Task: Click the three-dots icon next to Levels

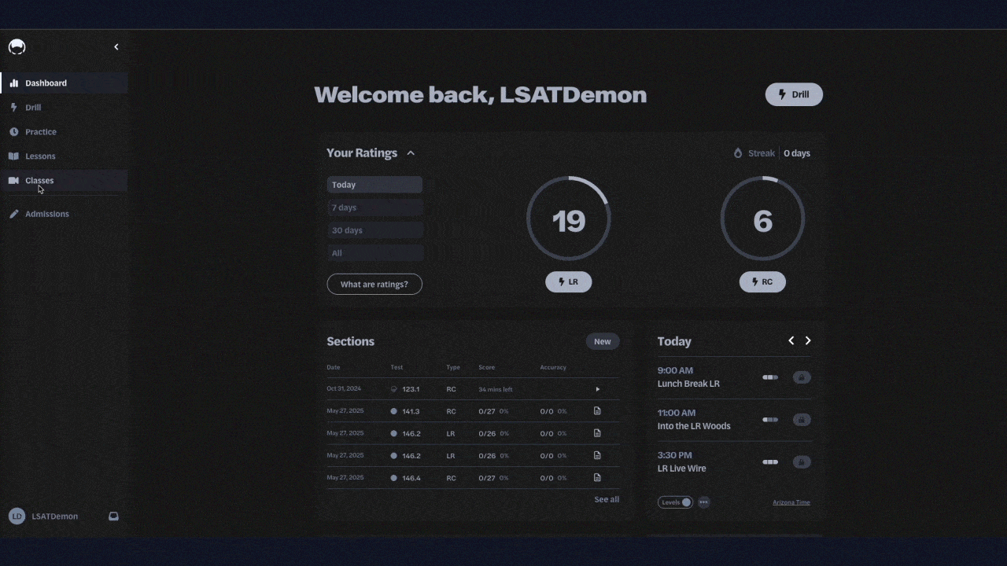Action: 703,502
